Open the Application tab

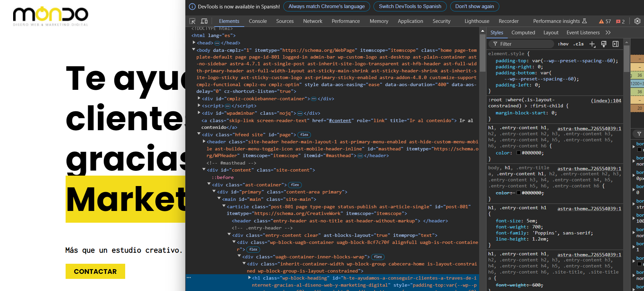(x=410, y=21)
